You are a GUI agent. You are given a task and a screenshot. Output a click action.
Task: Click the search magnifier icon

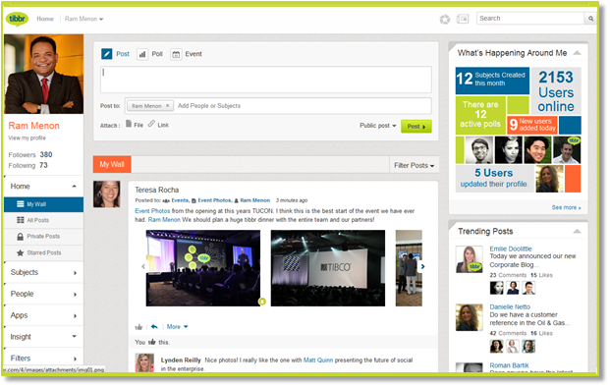(x=591, y=19)
